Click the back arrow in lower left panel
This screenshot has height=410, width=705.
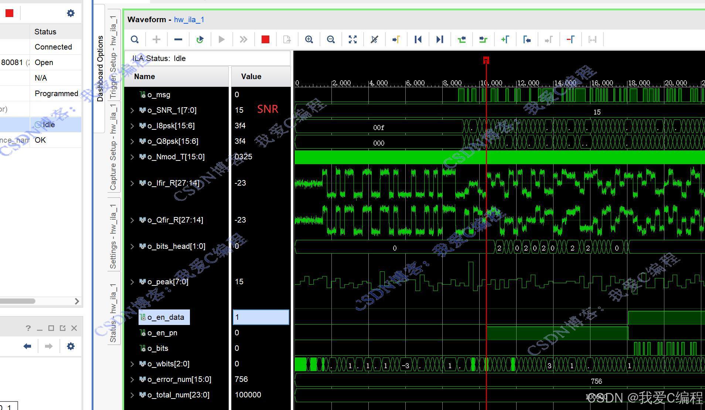[x=27, y=346]
